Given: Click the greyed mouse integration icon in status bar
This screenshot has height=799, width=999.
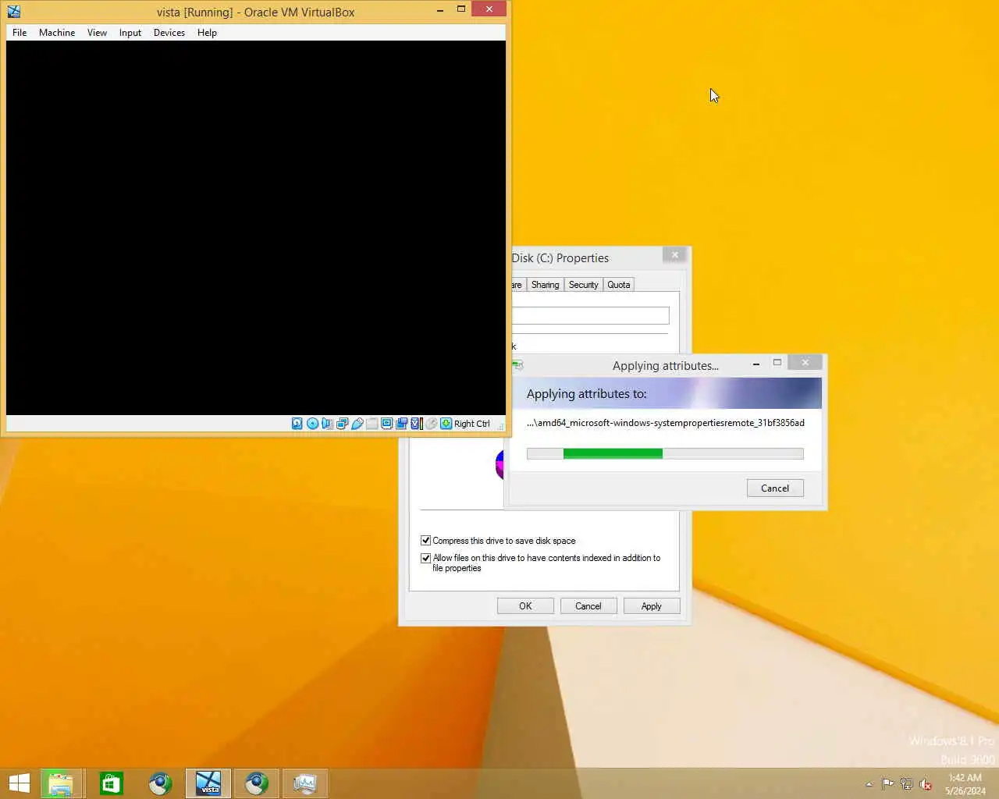Looking at the screenshot, I should tap(431, 424).
